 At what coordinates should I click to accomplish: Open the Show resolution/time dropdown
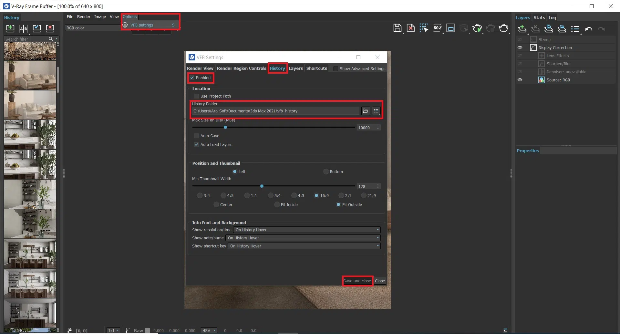(x=306, y=230)
